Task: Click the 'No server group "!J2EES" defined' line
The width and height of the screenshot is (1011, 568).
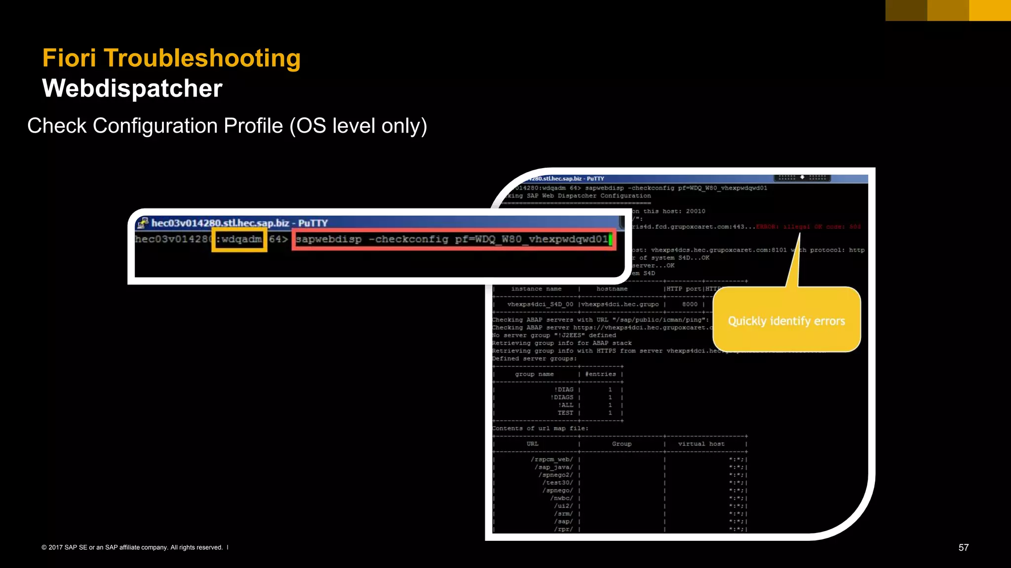Action: [x=554, y=335]
